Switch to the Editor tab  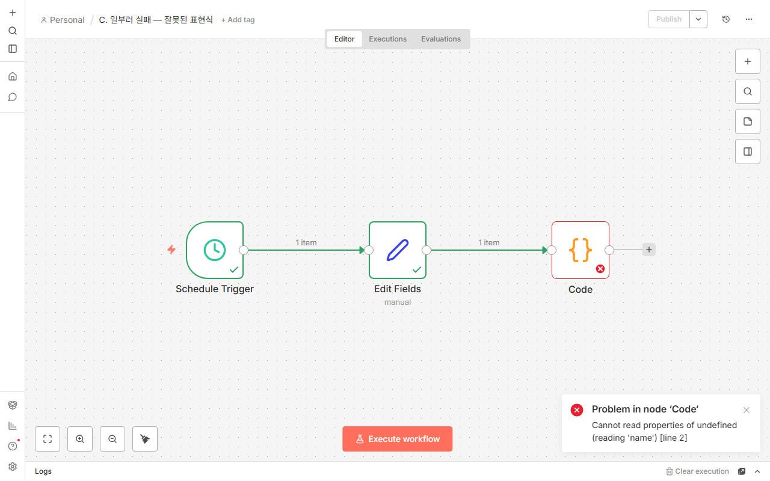pos(345,39)
